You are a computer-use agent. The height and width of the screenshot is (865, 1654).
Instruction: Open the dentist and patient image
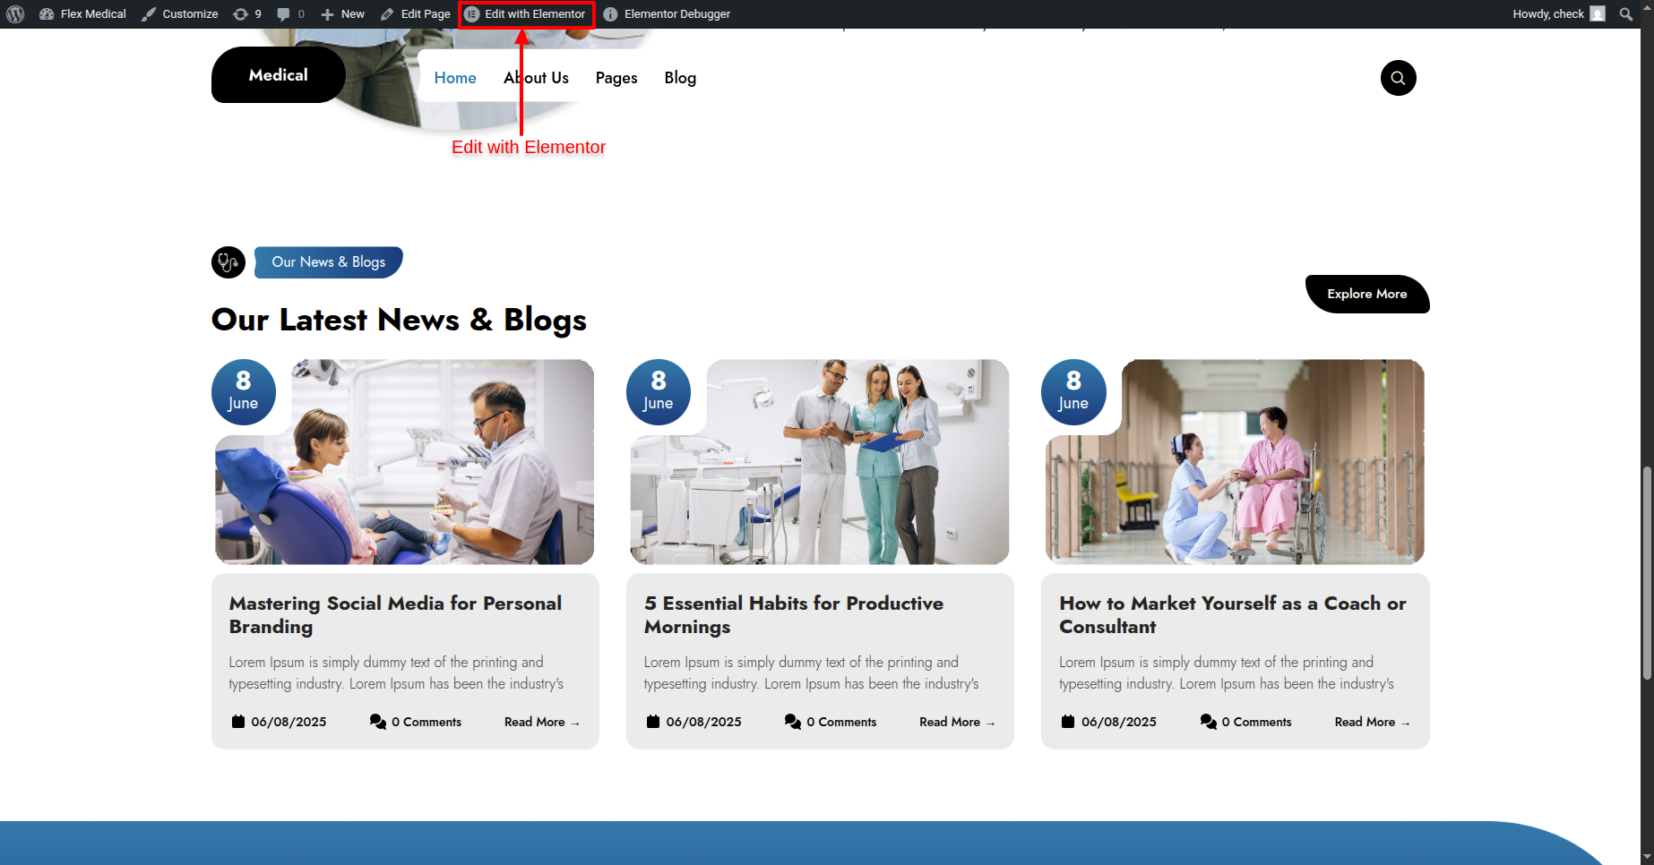tap(405, 462)
